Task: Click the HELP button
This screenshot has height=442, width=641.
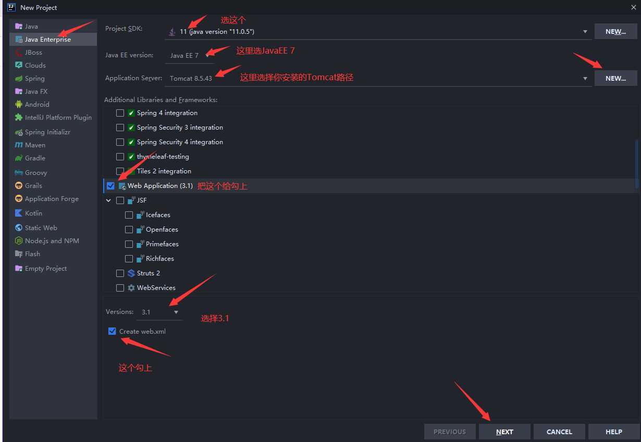Action: click(x=614, y=432)
